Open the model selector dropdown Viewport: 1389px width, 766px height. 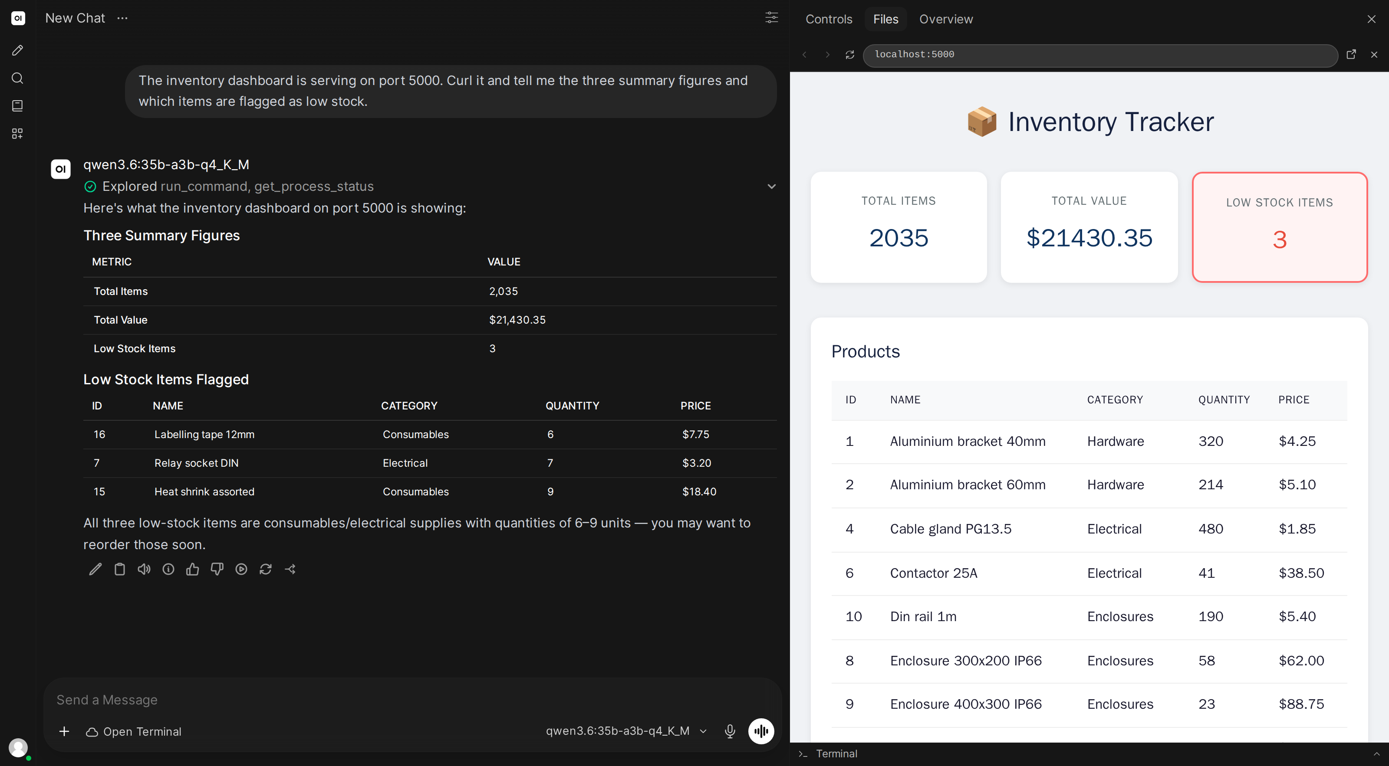point(626,731)
